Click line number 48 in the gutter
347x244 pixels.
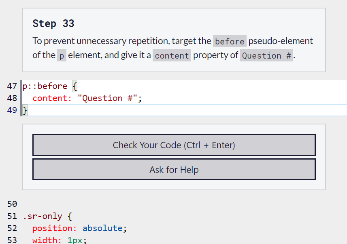tap(12, 98)
